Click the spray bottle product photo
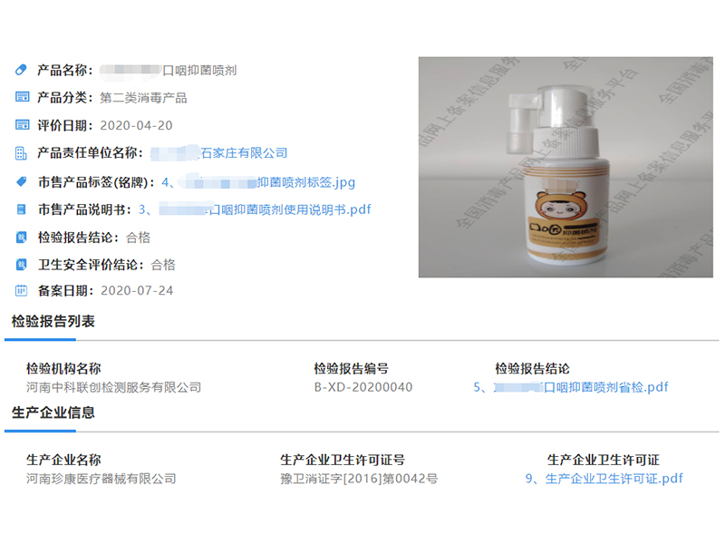The height and width of the screenshot is (544, 725). tap(565, 167)
